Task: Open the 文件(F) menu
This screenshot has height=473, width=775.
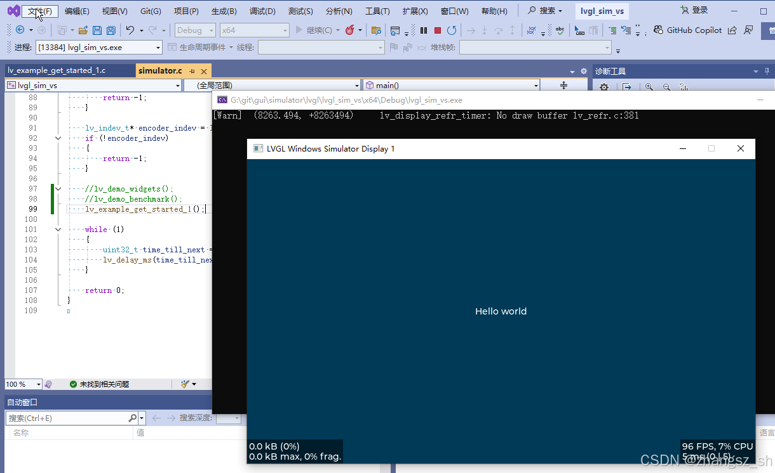Action: pos(40,11)
